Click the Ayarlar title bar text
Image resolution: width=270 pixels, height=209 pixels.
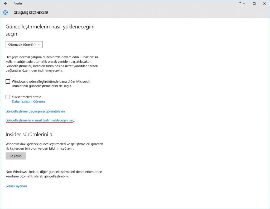click(x=18, y=4)
